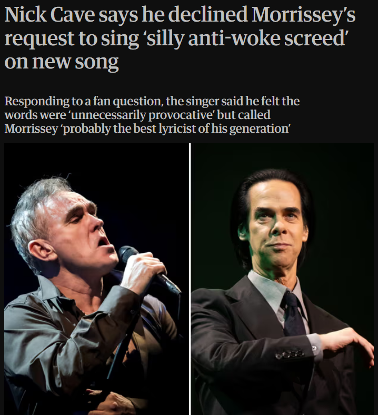378x415 pixels.
Task: Click the 'on new song' headline line
Action: 62,62
